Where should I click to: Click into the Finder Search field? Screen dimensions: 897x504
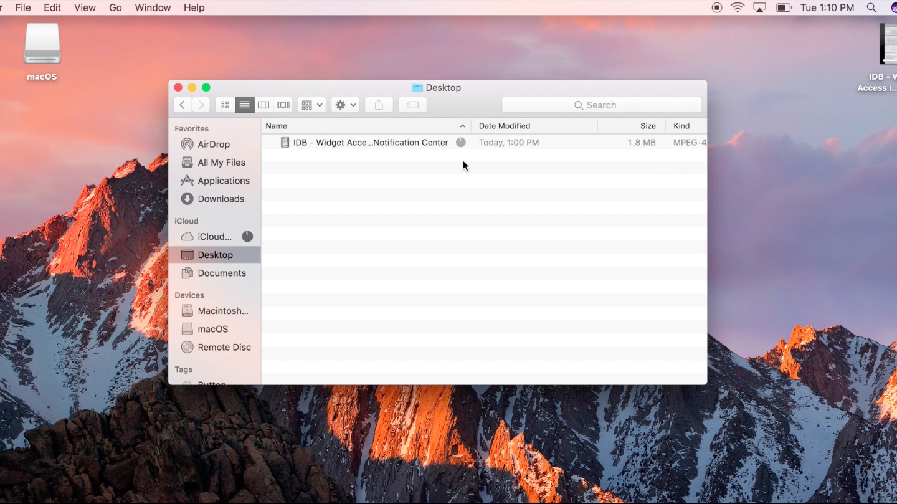pyautogui.click(x=602, y=105)
